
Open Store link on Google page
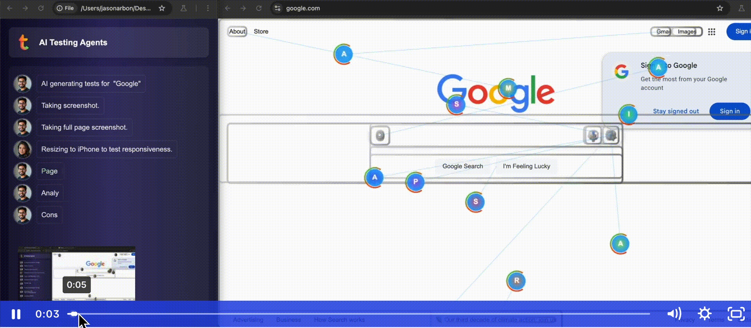[261, 32]
